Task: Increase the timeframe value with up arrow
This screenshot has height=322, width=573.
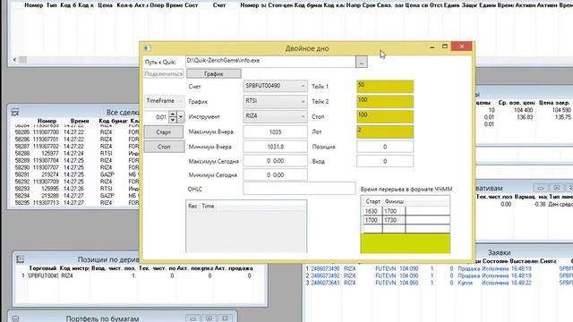Action: click(x=173, y=114)
